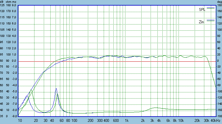Image resolution: width=222 pixels, height=124 pixels.
Task: Click the dB axis unit label
Action: tap(2, 2)
